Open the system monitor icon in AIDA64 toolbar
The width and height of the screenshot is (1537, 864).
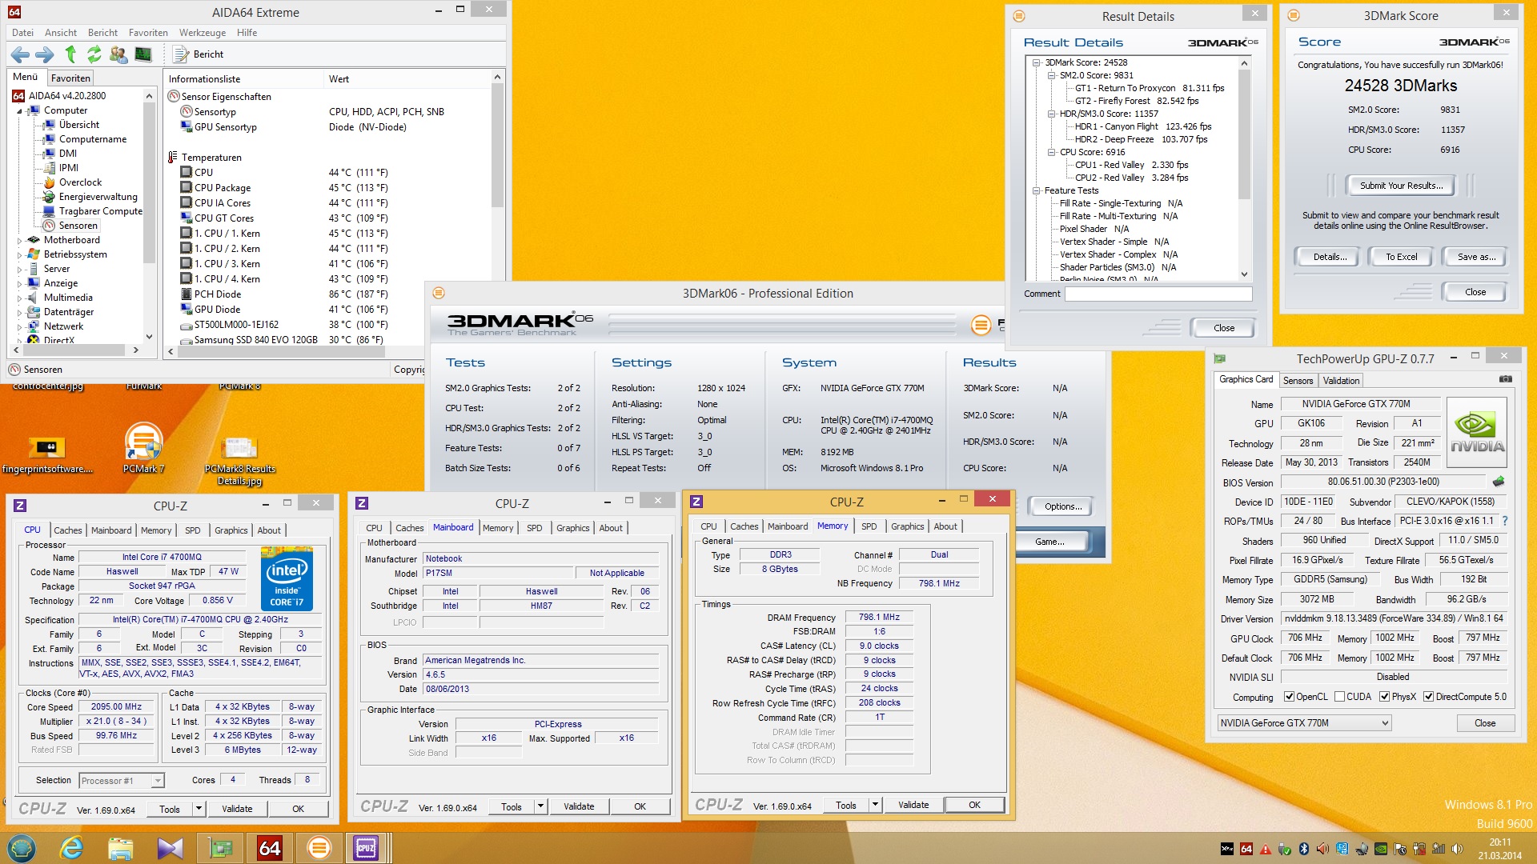(x=143, y=54)
